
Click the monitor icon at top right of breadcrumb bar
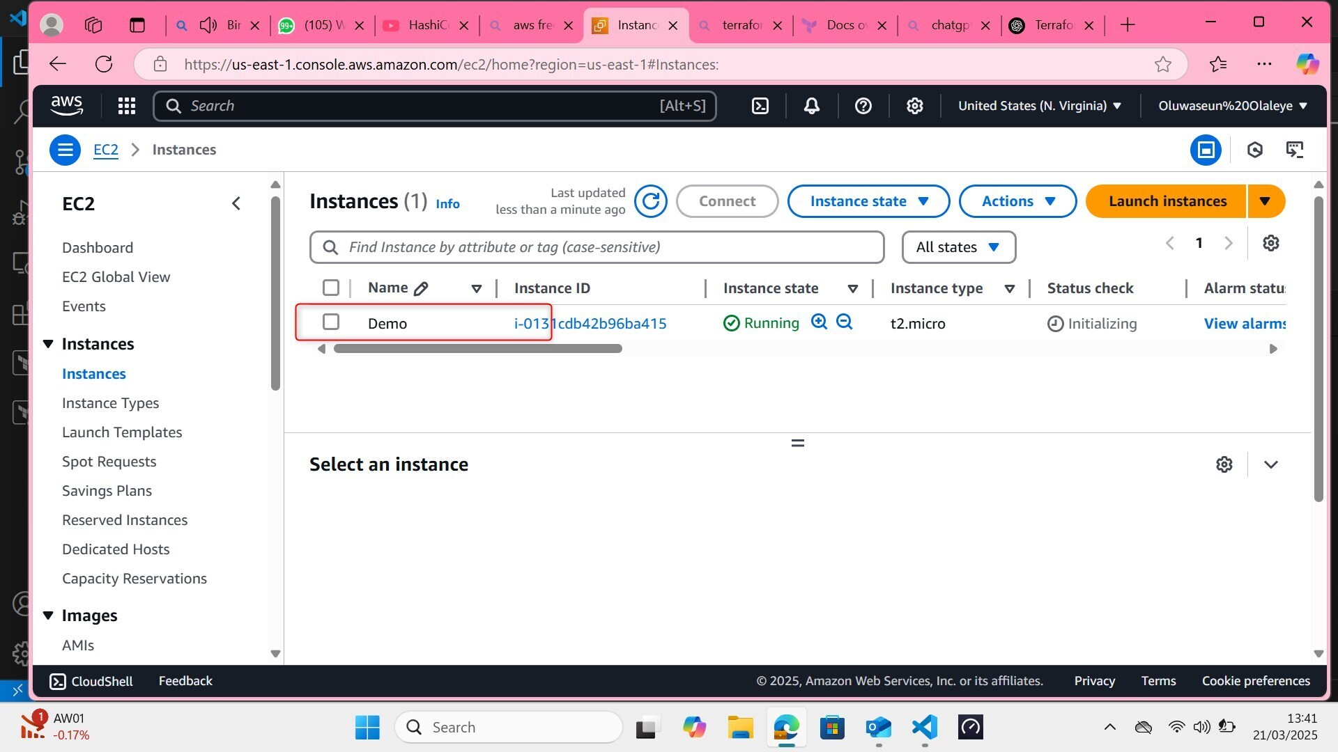1295,150
